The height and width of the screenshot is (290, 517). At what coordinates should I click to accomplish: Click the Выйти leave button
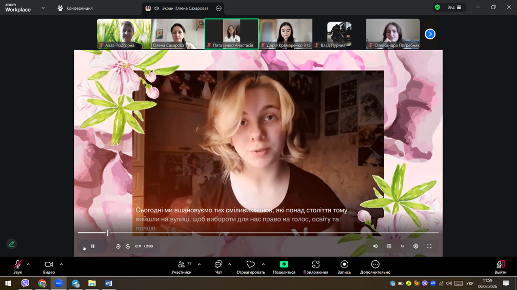pos(500,267)
